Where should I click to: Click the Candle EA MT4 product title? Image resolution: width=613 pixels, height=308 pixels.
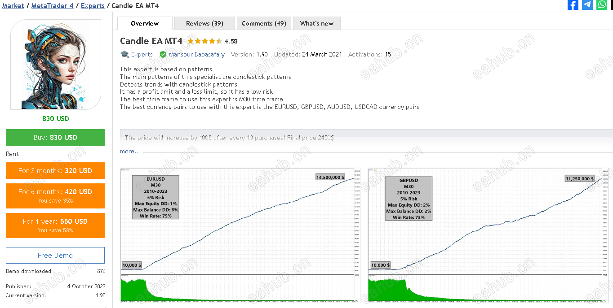[151, 41]
